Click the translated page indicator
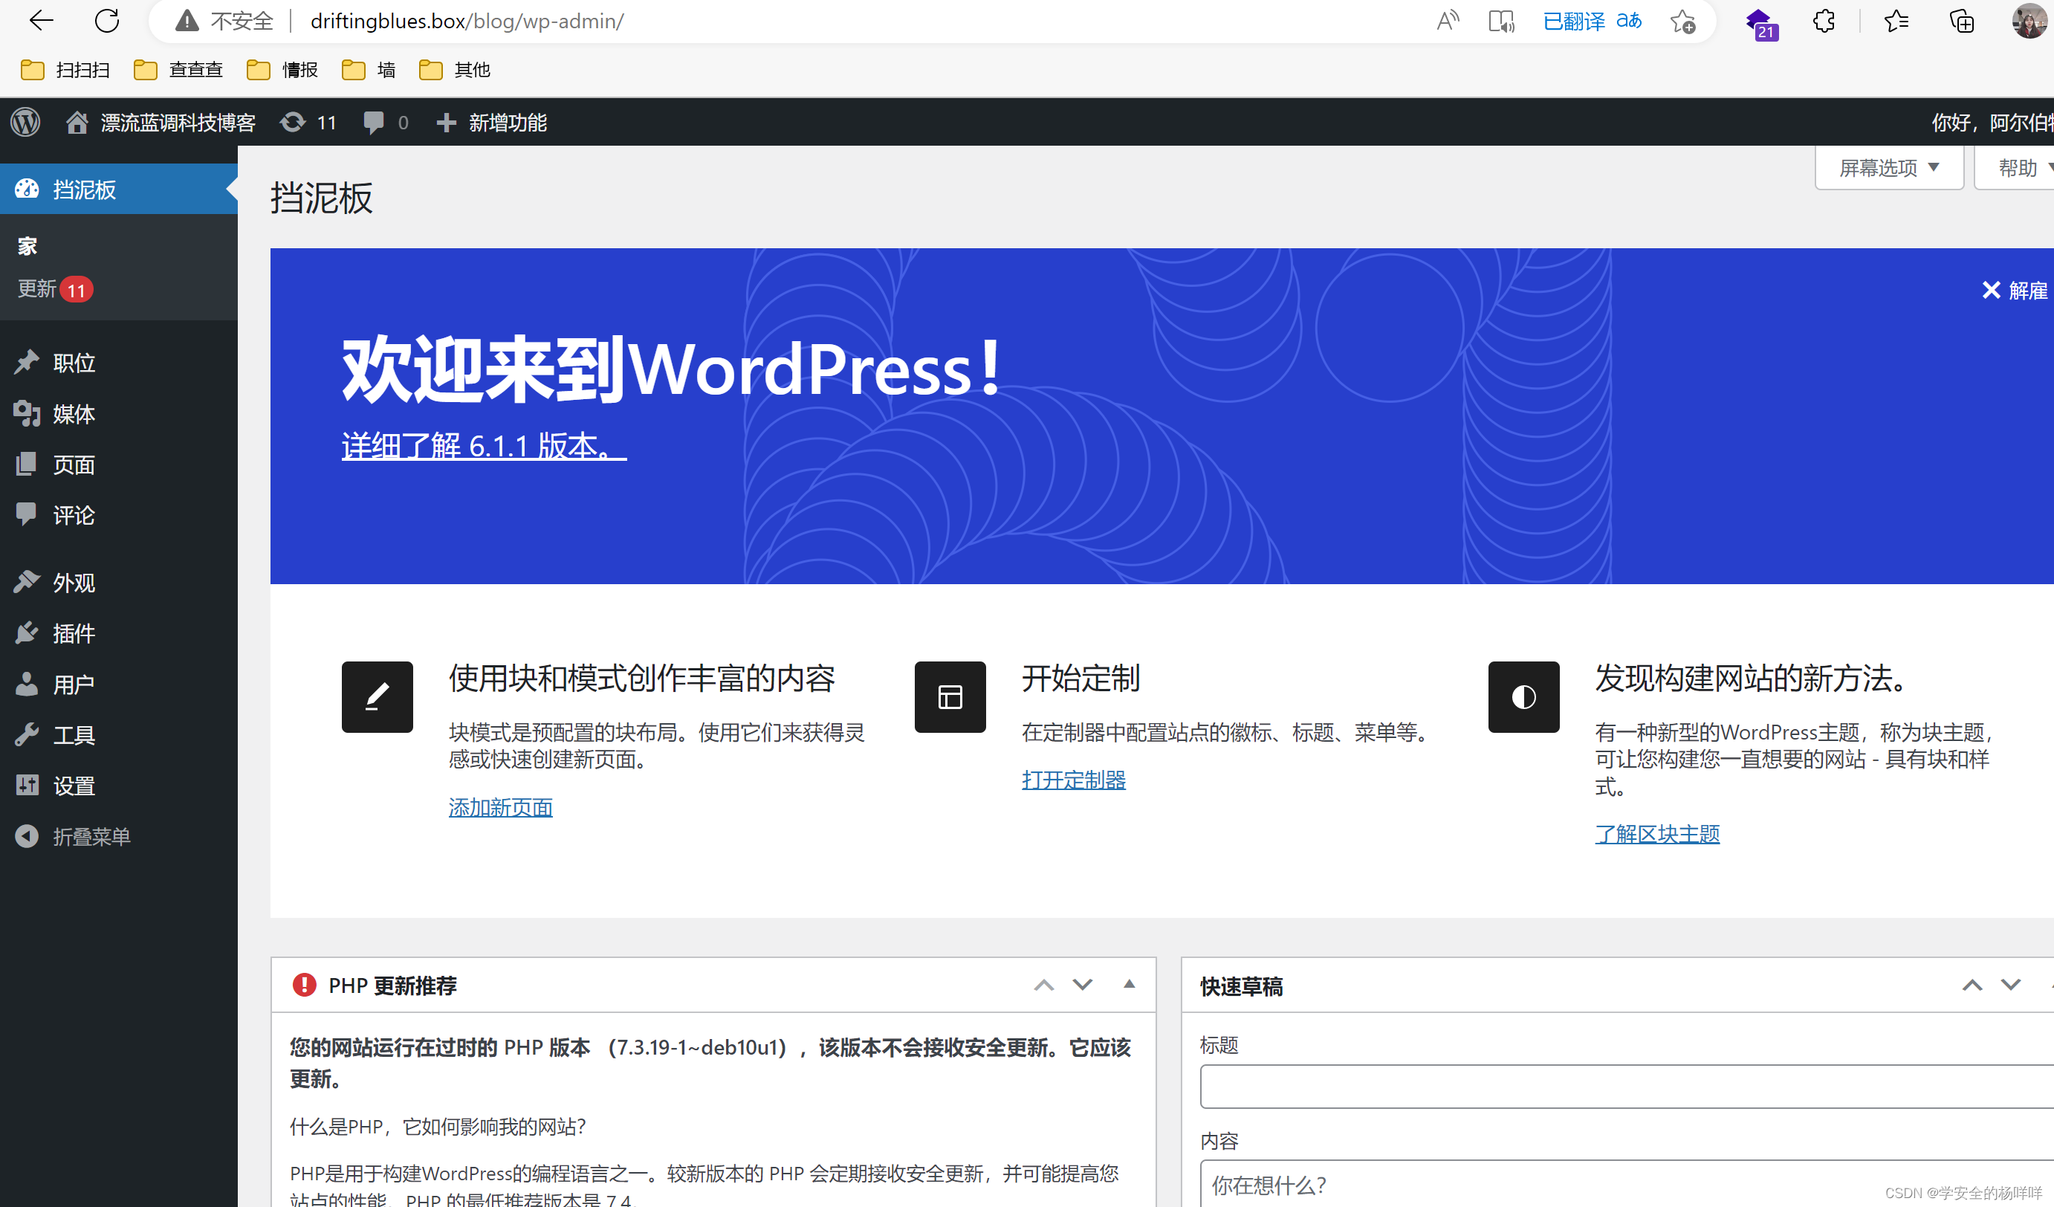The image size is (2054, 1207). 1592,22
